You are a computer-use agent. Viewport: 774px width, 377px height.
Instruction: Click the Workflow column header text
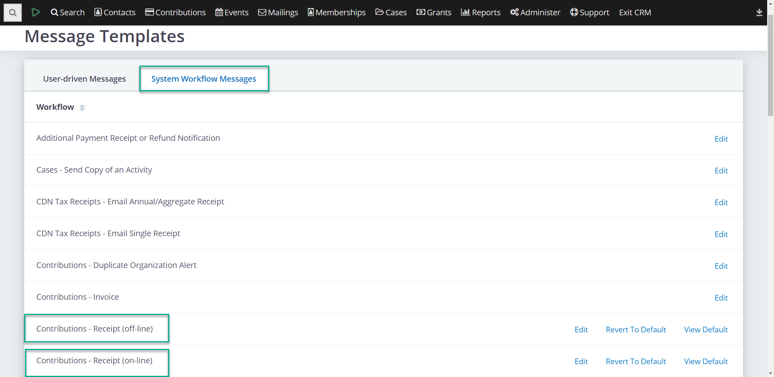tap(55, 107)
